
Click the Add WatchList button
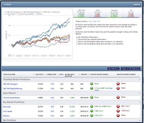(113, 68)
